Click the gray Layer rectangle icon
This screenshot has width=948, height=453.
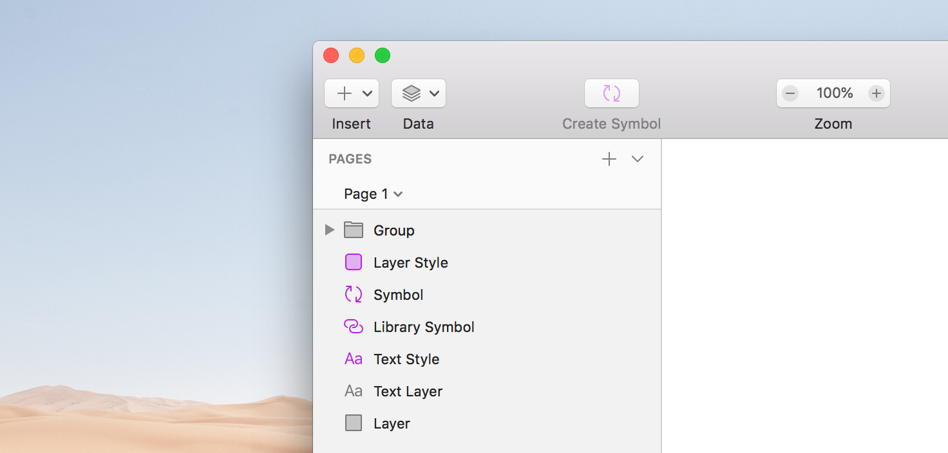(354, 423)
